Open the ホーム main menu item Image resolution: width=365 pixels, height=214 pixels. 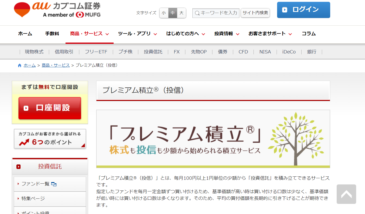coord(25,34)
